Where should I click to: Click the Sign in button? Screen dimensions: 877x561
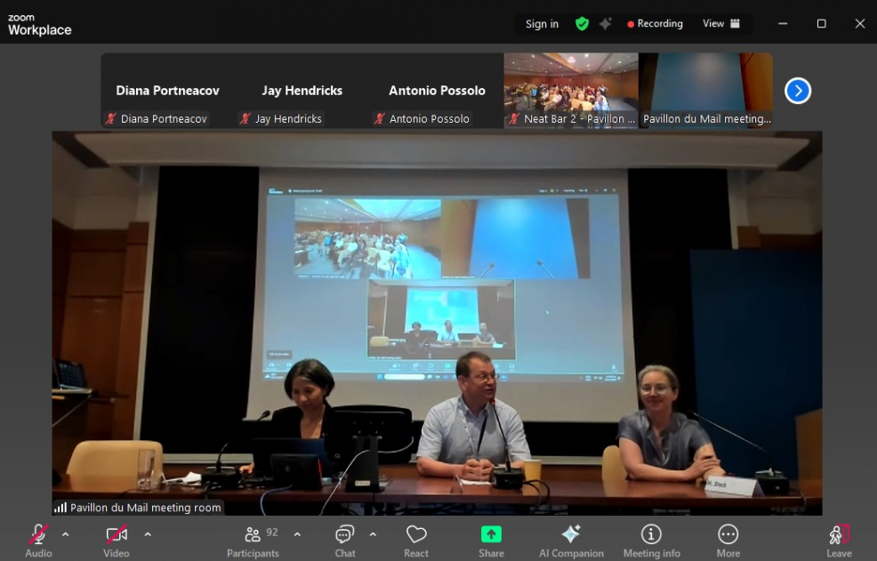coord(542,24)
